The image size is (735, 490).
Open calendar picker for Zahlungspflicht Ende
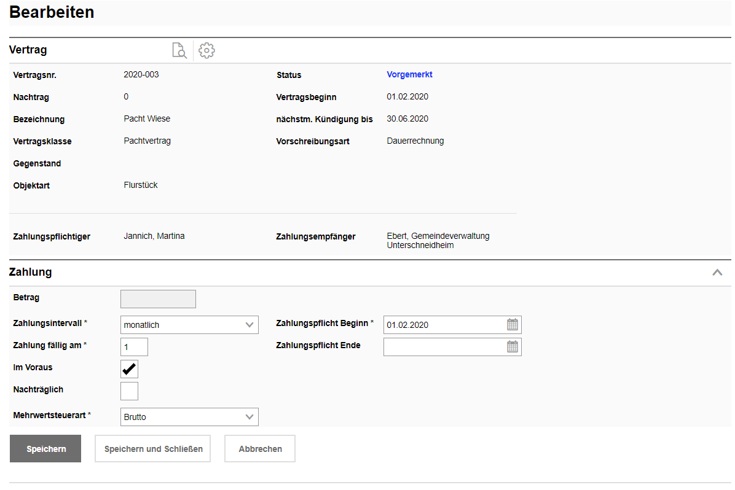point(513,347)
